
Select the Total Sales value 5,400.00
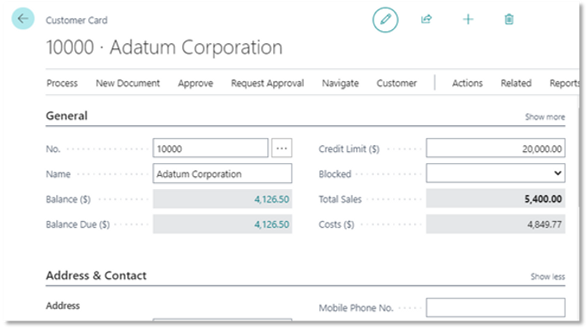(x=543, y=199)
